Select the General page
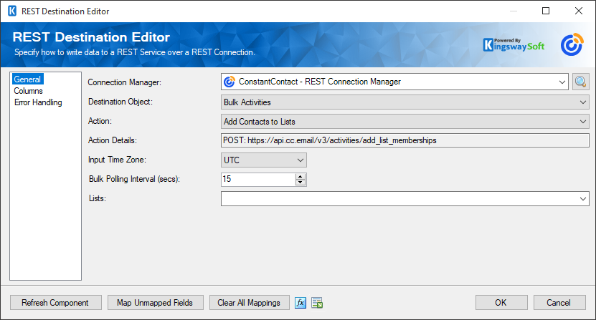 pos(27,79)
